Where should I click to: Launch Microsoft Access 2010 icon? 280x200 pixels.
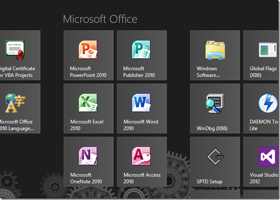141,156
